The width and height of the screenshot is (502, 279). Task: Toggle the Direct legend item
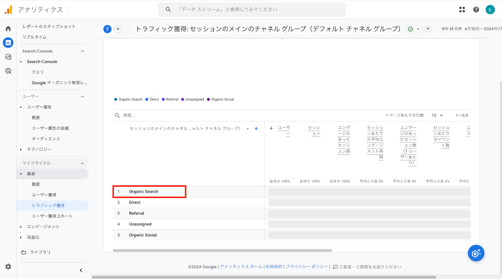click(x=152, y=99)
